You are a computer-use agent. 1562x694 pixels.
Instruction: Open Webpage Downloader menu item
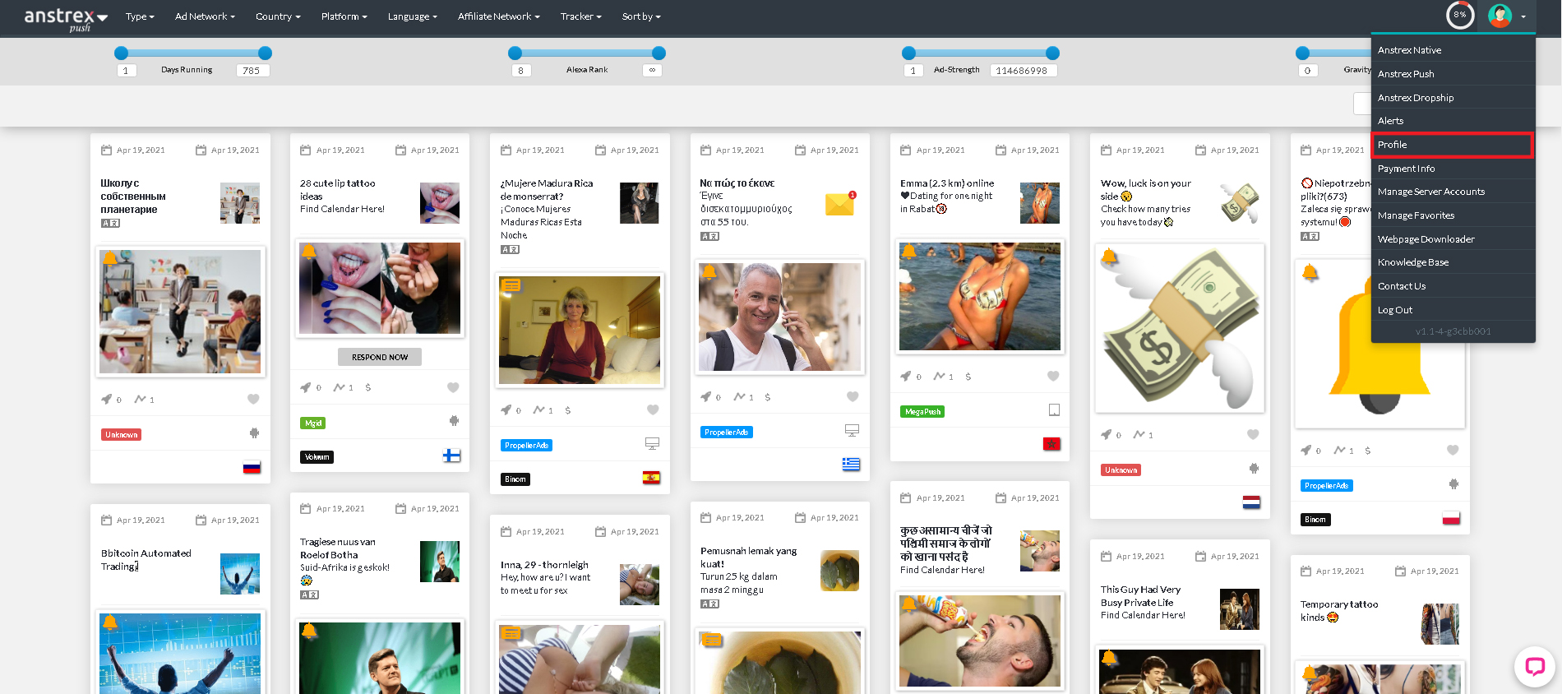pos(1453,239)
